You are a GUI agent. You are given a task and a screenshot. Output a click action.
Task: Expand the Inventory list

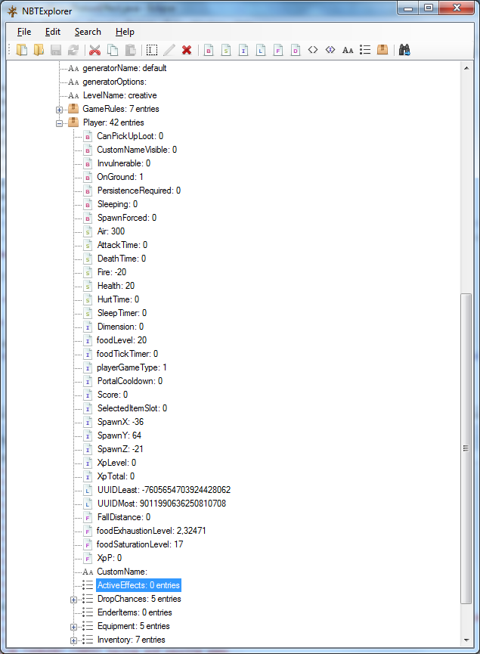pos(73,640)
